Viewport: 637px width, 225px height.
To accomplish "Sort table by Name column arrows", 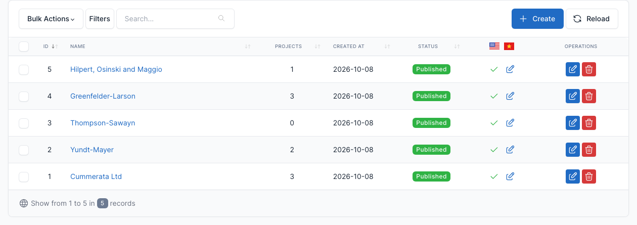I will [248, 47].
